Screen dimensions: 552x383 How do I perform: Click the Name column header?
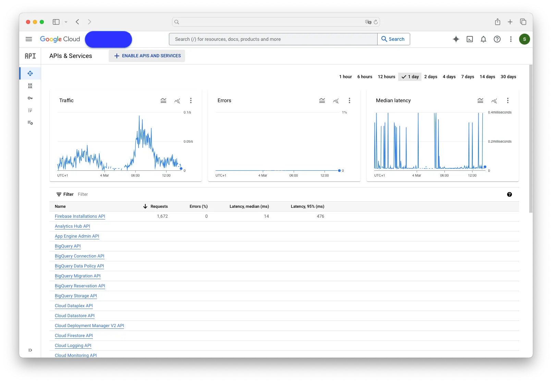(60, 206)
